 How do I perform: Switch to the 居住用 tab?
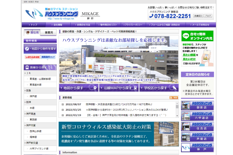(32, 32)
